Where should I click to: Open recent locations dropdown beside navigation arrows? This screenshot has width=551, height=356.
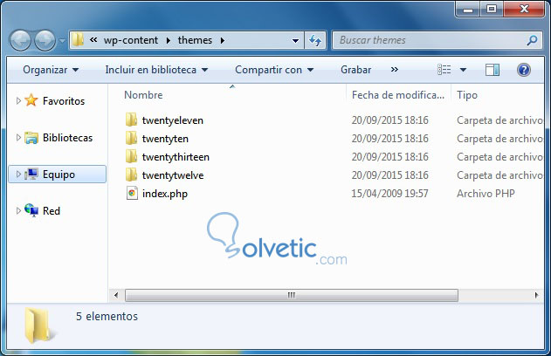62,41
